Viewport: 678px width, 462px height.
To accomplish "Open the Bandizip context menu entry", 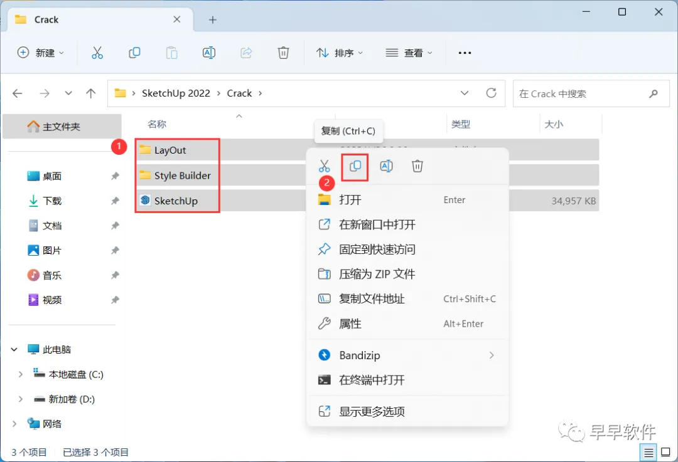I will pos(407,355).
